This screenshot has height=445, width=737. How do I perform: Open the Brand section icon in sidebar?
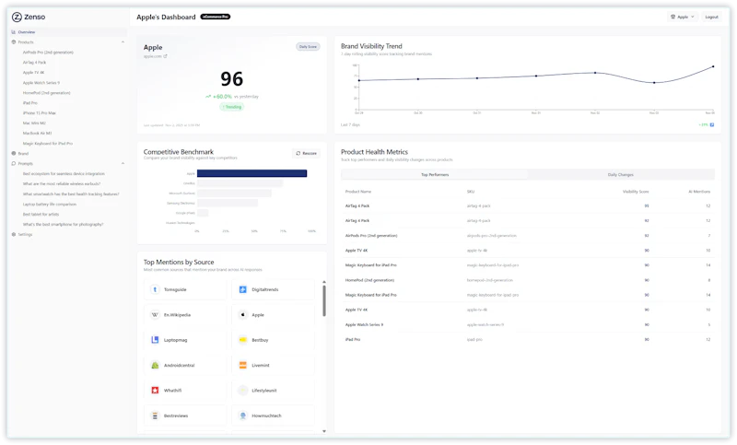[14, 153]
